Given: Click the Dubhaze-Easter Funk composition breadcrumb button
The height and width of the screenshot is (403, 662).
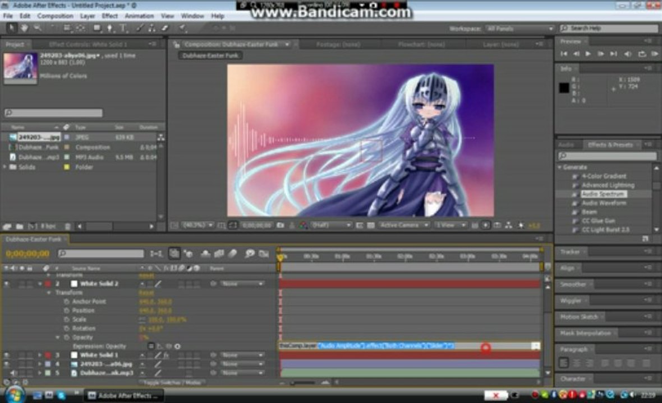Looking at the screenshot, I should tap(210, 55).
